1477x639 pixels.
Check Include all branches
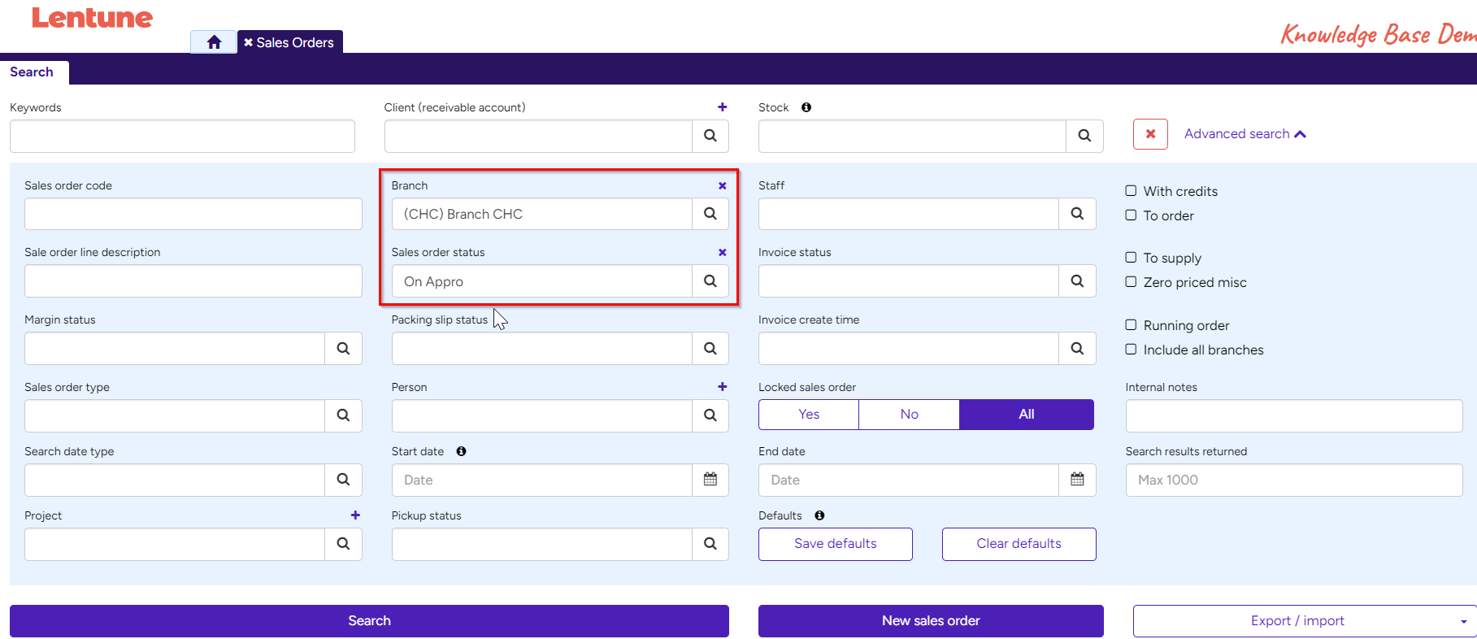[x=1131, y=350]
